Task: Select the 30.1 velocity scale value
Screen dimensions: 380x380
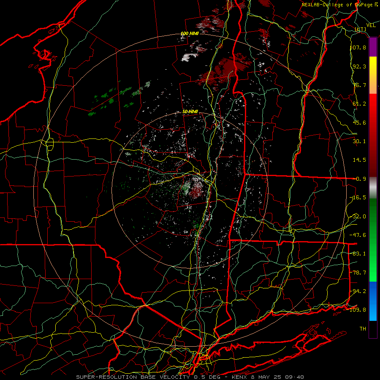Action: pos(359,141)
